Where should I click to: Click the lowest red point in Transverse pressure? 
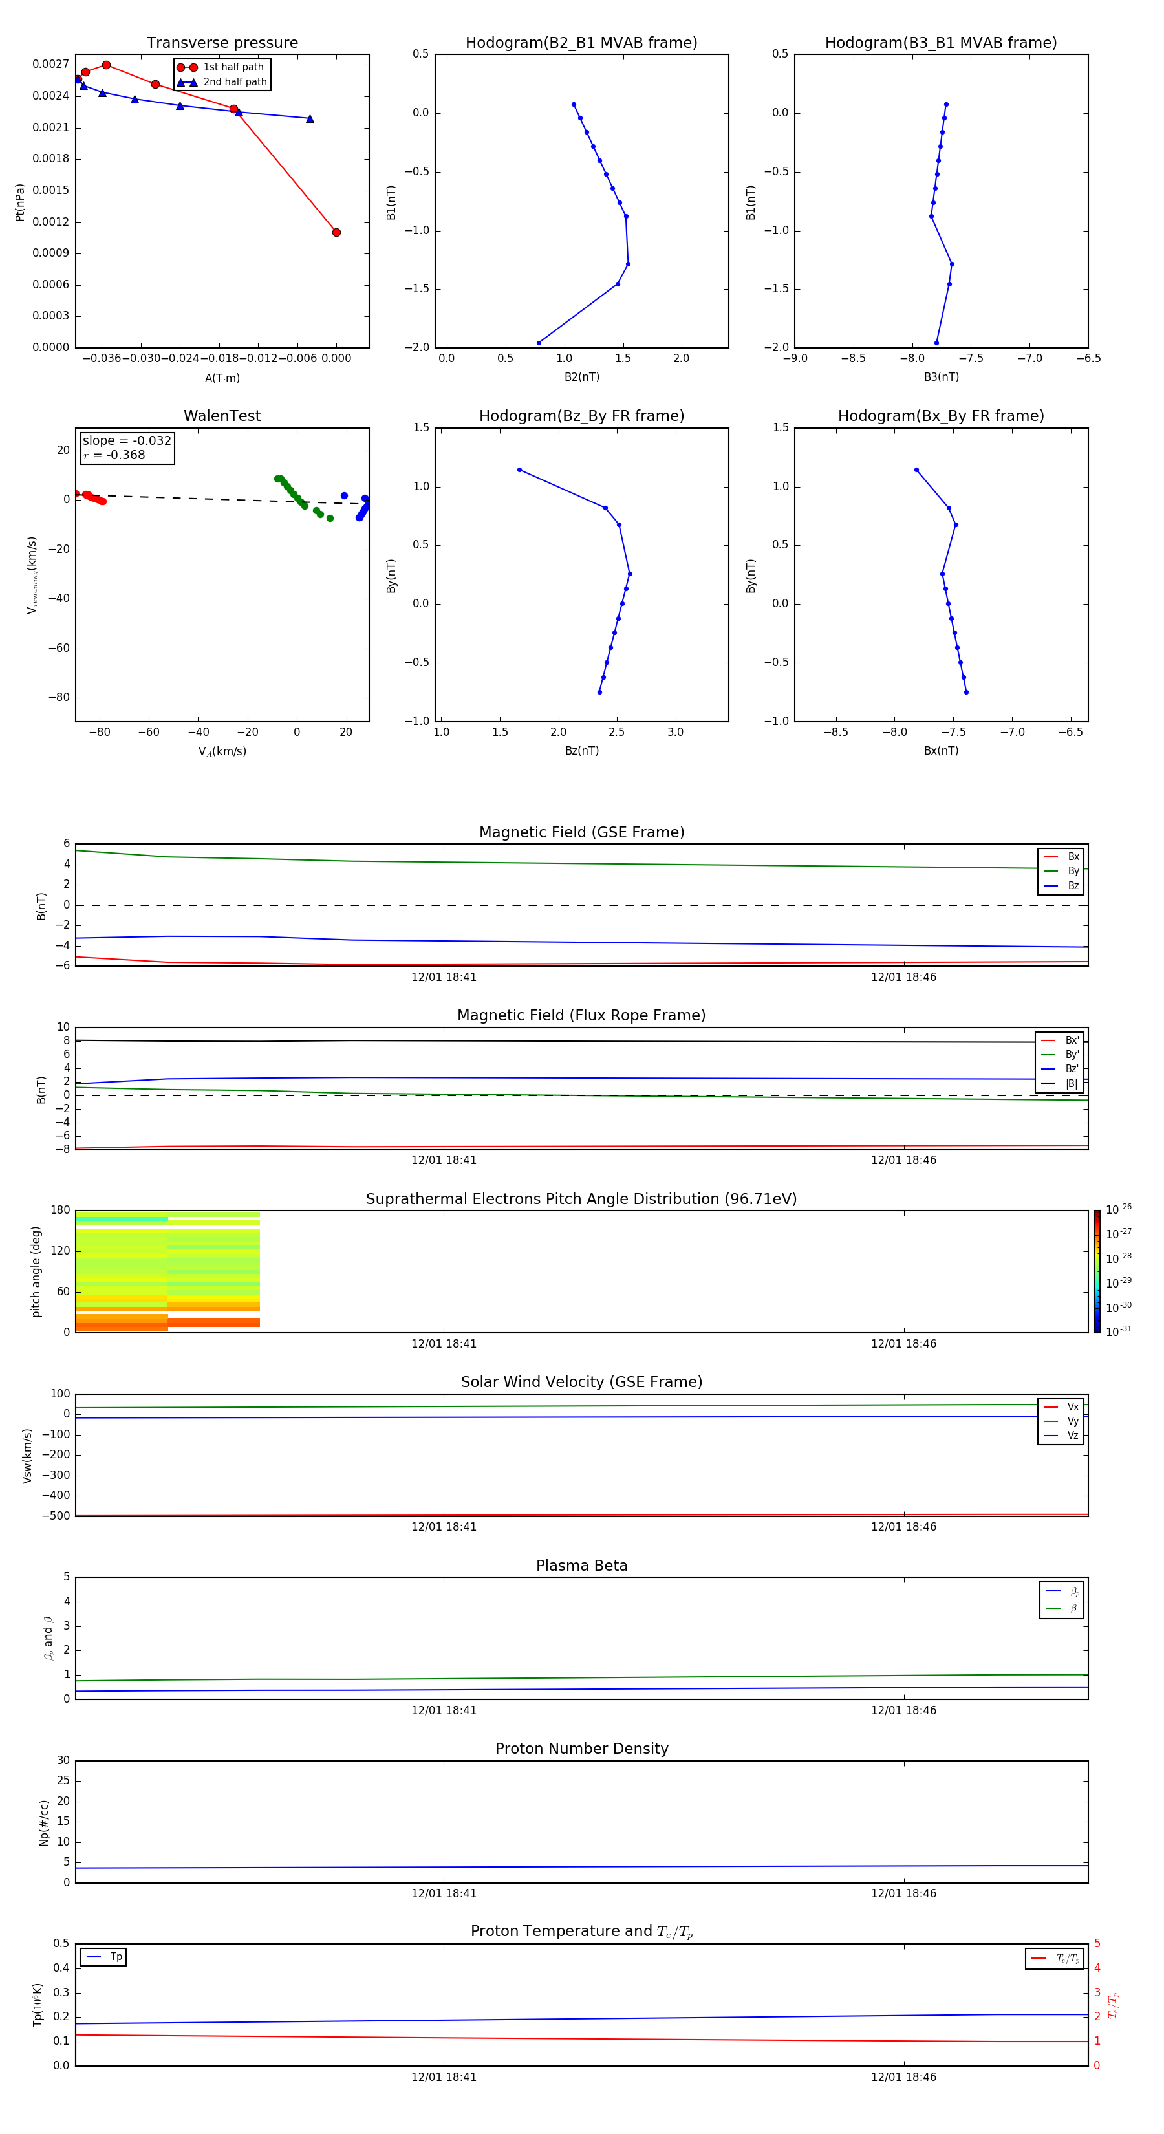tap(336, 232)
